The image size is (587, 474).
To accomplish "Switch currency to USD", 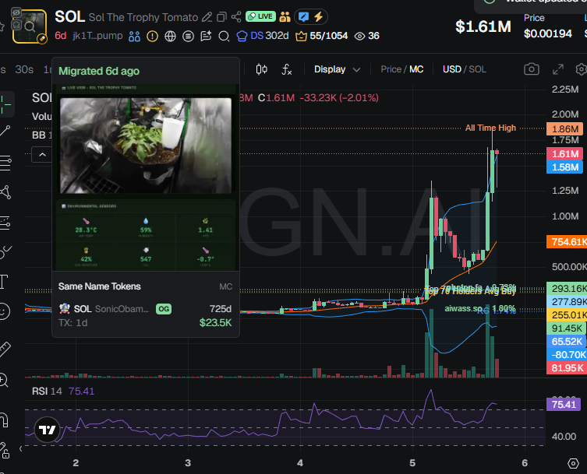I will coord(452,69).
